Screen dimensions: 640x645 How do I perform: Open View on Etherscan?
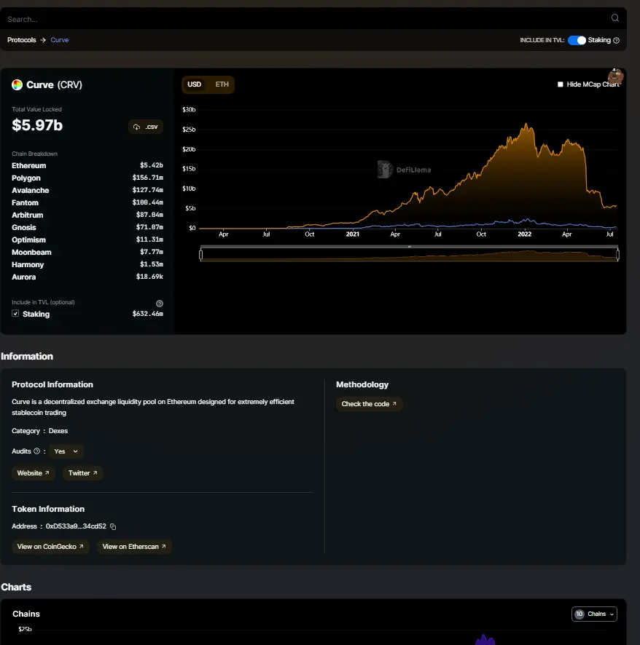pos(134,547)
